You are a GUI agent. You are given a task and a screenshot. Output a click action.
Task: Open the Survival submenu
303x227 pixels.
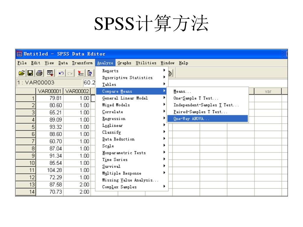pyautogui.click(x=132, y=166)
